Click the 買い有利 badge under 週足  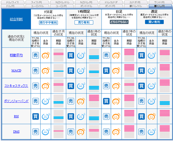pos(154,22)
